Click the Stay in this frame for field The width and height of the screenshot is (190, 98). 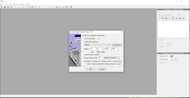(x=175, y=15)
